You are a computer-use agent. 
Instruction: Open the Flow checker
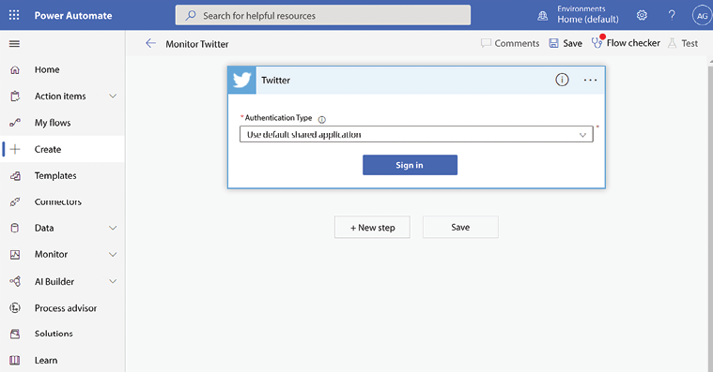pos(626,43)
